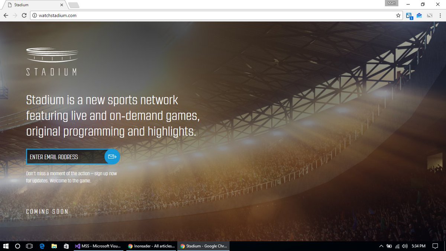Close the Chrome window
The width and height of the screenshot is (446, 251).
(x=438, y=4)
